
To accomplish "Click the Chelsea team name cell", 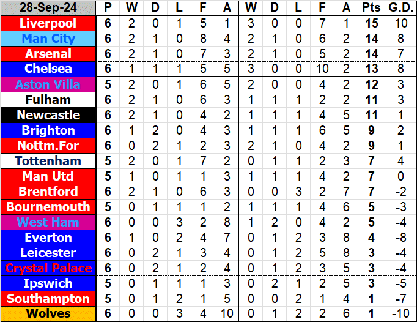I will click(x=48, y=69).
